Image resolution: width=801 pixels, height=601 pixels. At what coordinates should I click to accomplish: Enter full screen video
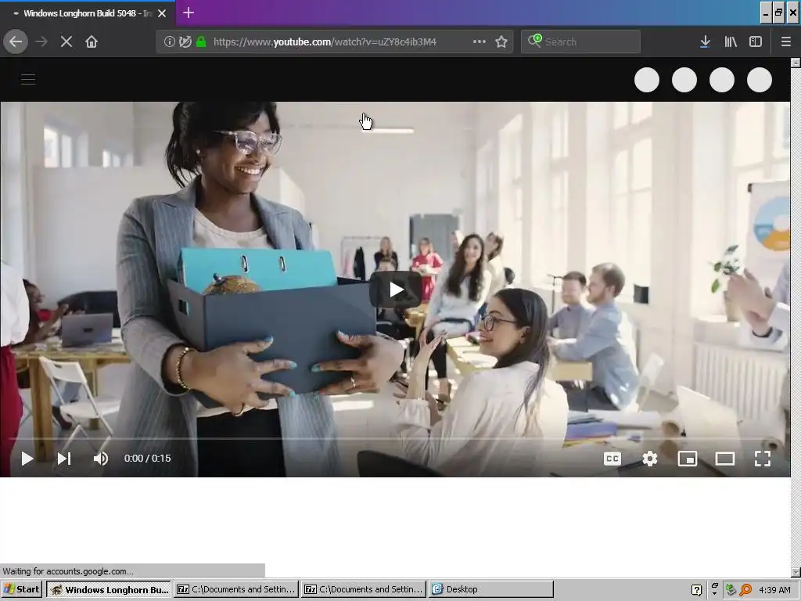click(763, 459)
